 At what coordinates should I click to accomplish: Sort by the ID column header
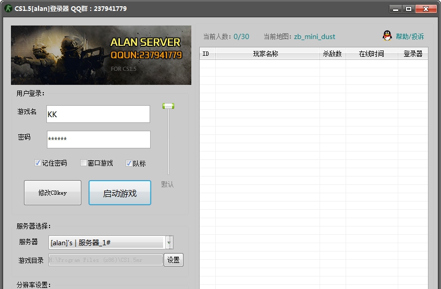click(207, 54)
